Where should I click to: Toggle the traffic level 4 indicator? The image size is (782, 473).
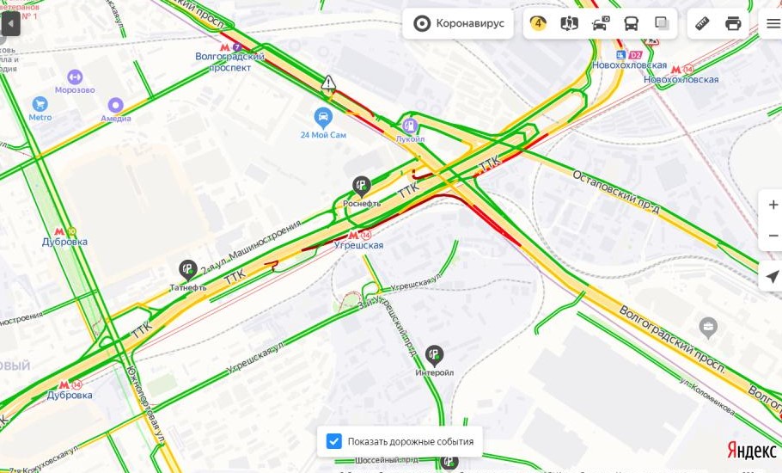coord(538,23)
